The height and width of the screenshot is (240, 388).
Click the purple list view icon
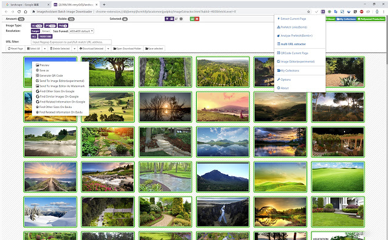pos(171,19)
